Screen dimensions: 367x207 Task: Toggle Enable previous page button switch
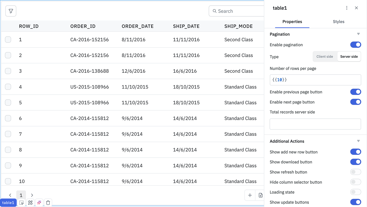pyautogui.click(x=356, y=92)
